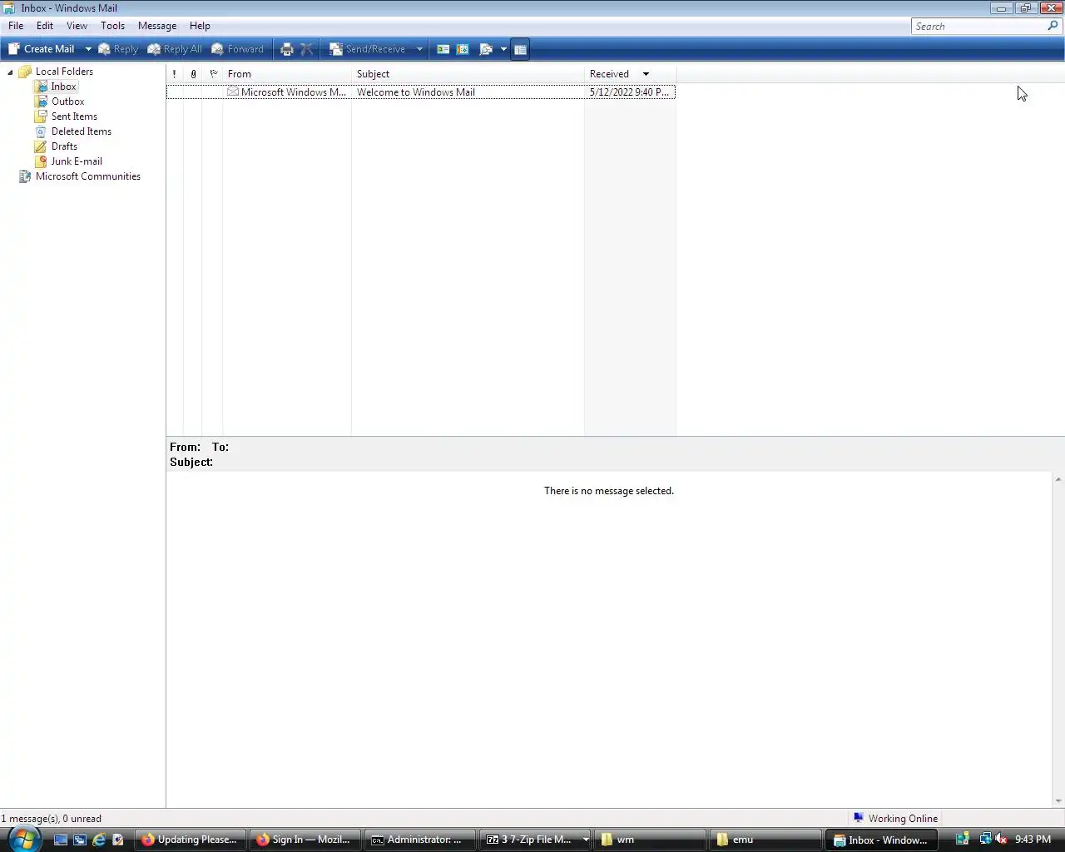Restore down the Windows Mail window
Image resolution: width=1065 pixels, height=852 pixels.
coord(1025,8)
